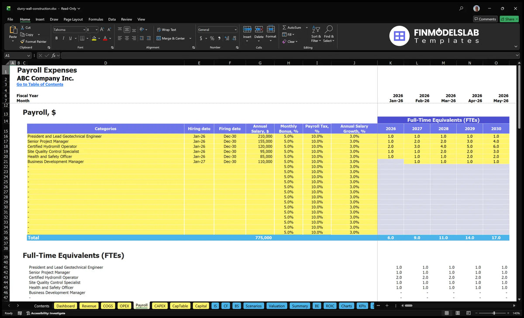
Task: Open the search magnifier in title bar
Action: tap(462, 8)
